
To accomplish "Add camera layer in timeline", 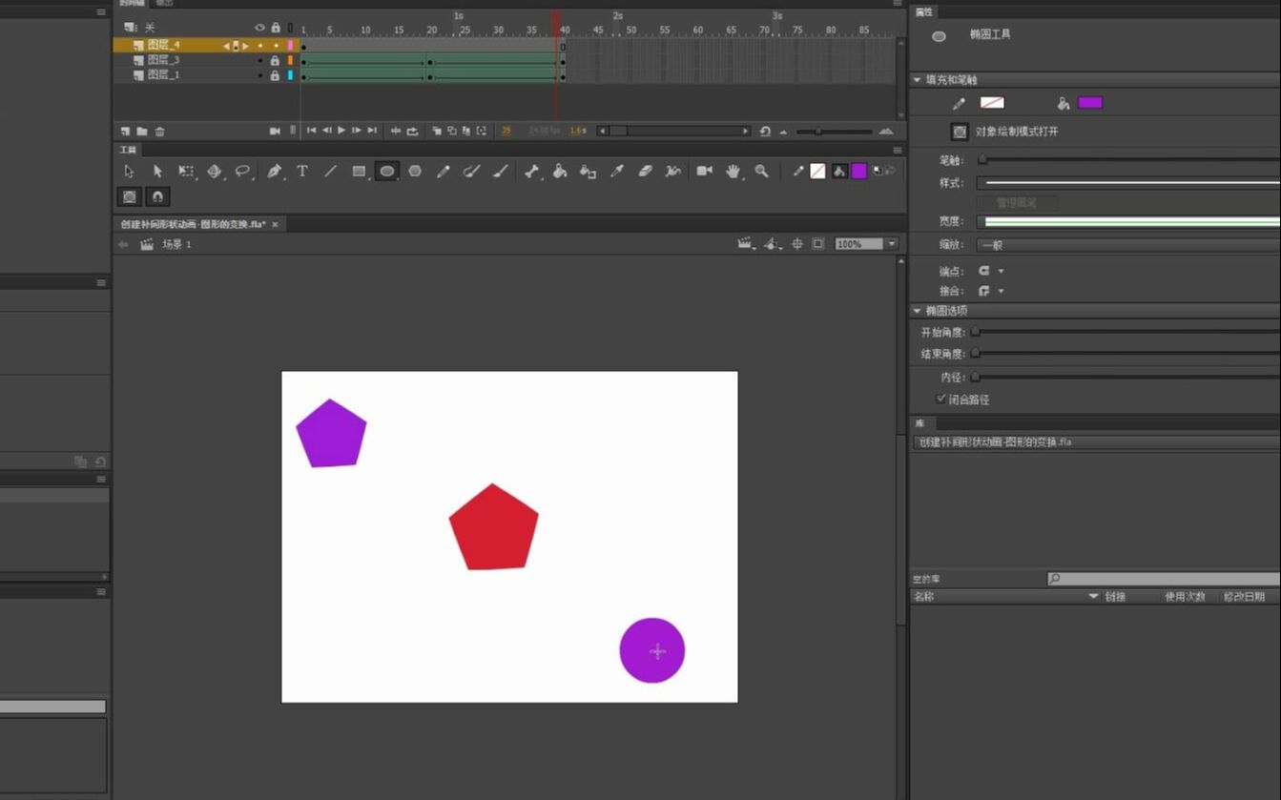I will (275, 131).
